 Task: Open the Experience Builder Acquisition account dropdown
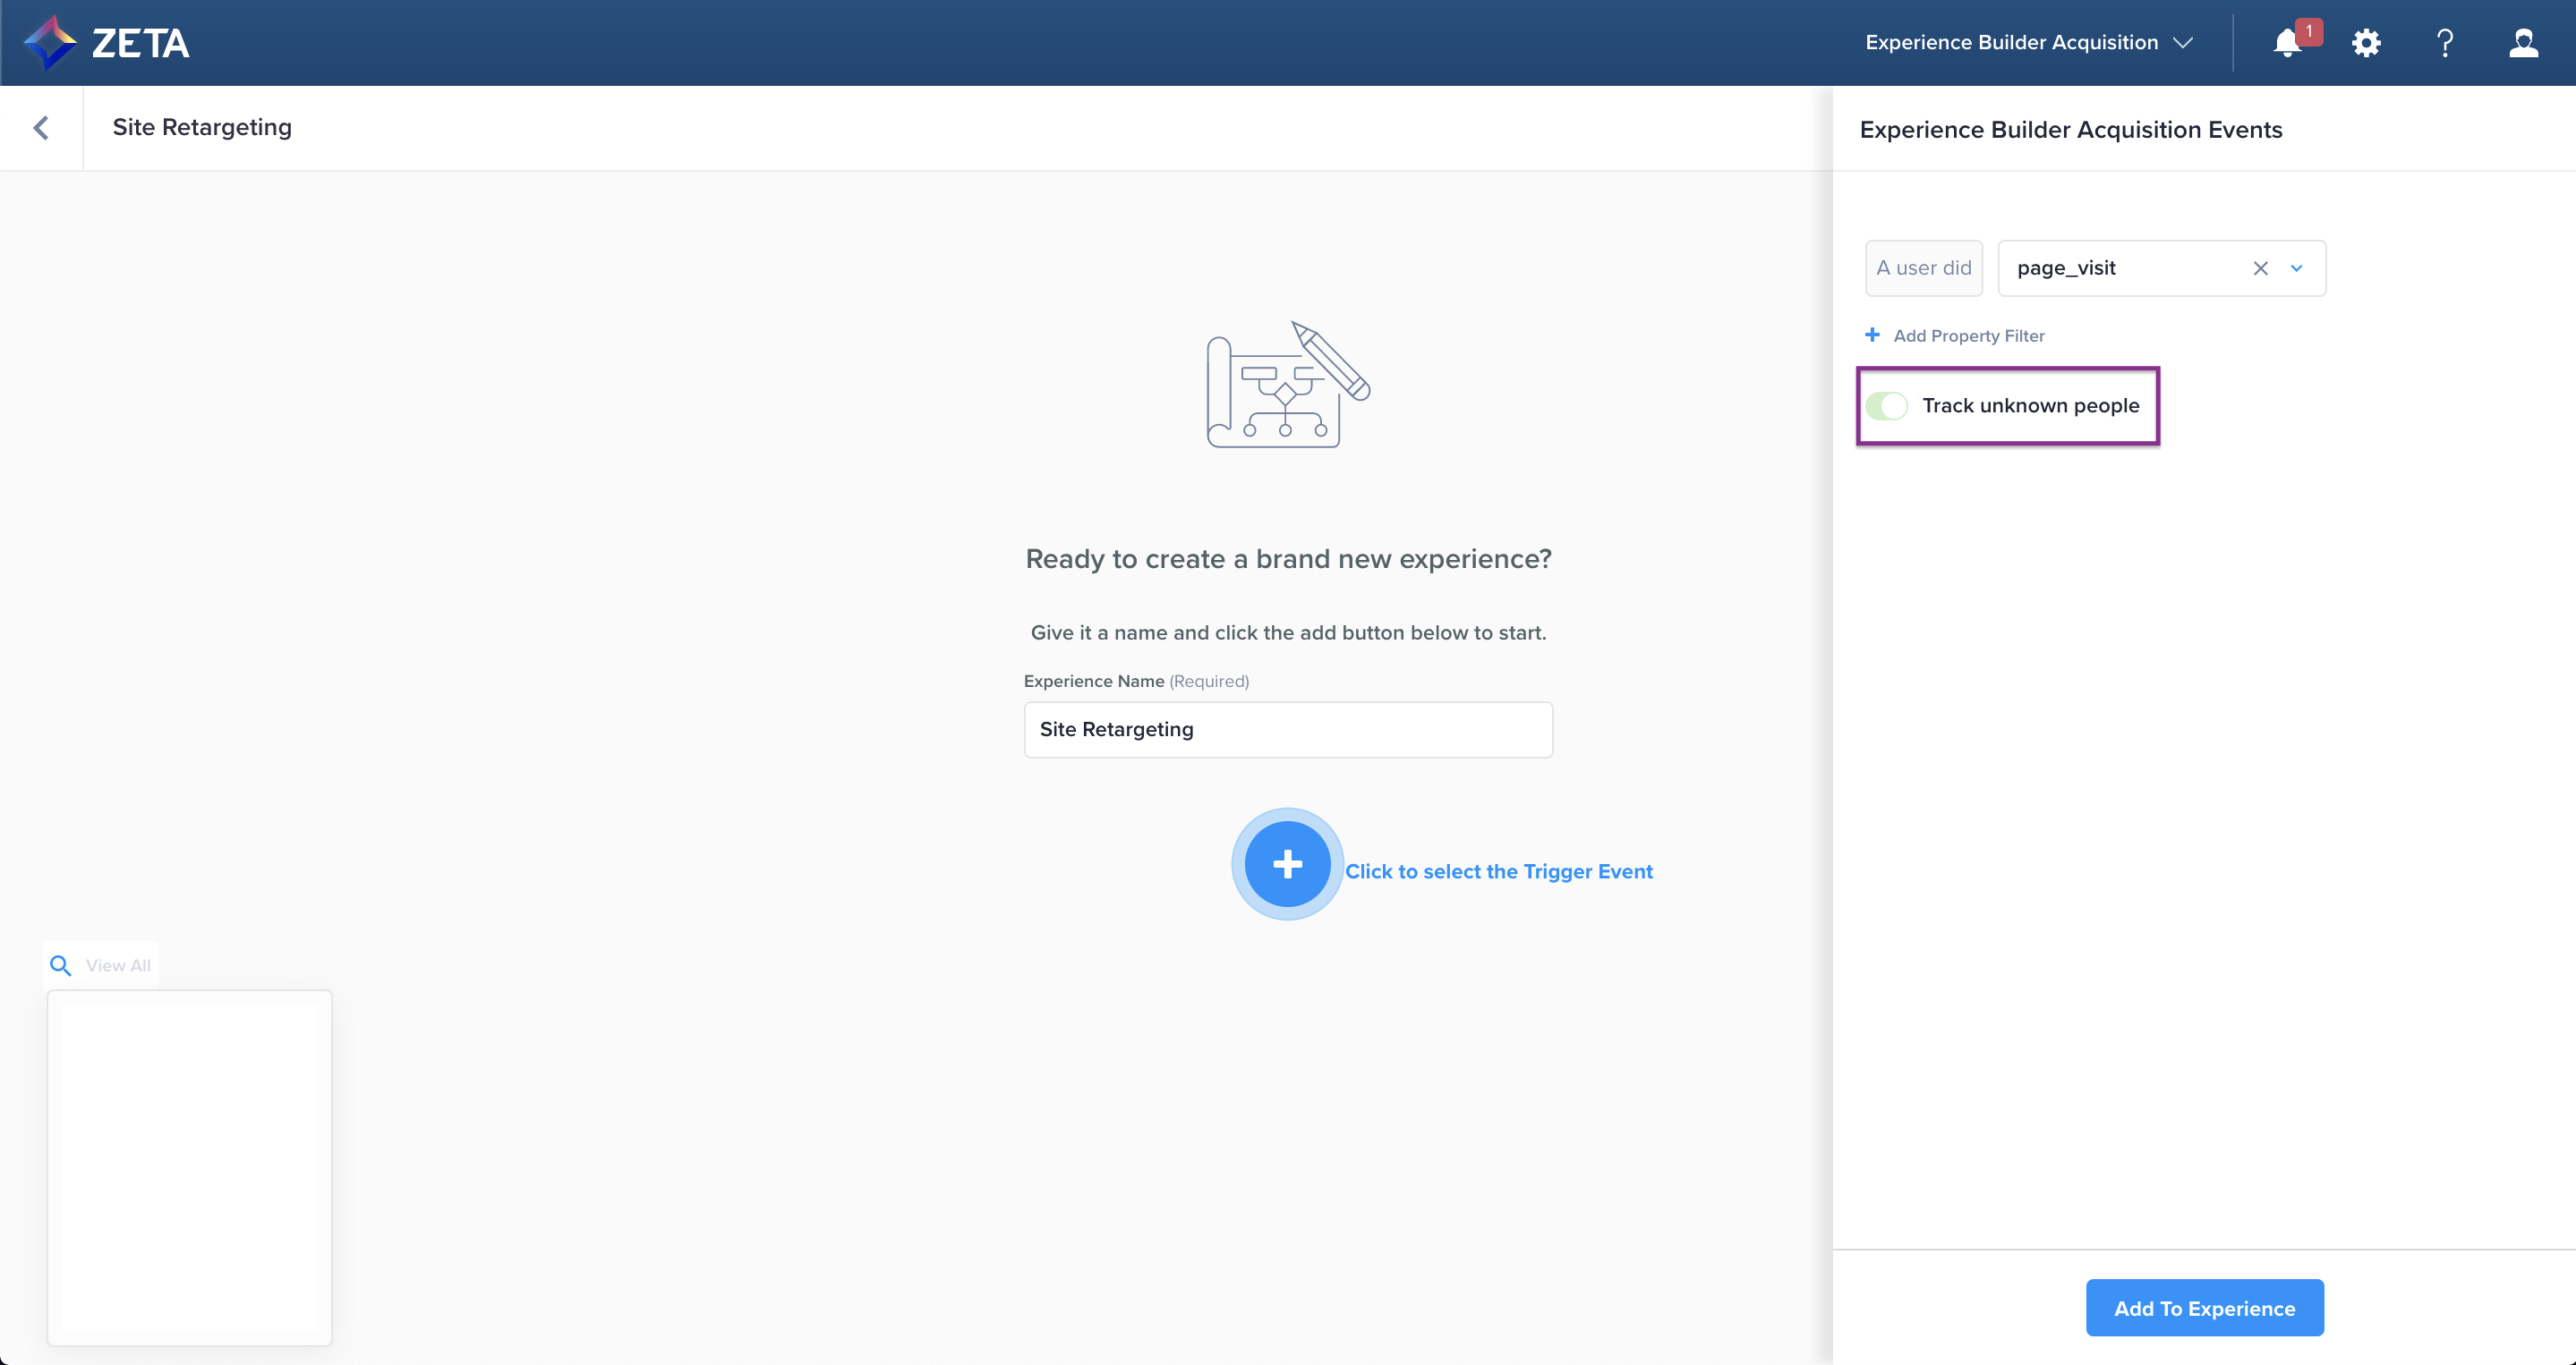tap(2028, 43)
